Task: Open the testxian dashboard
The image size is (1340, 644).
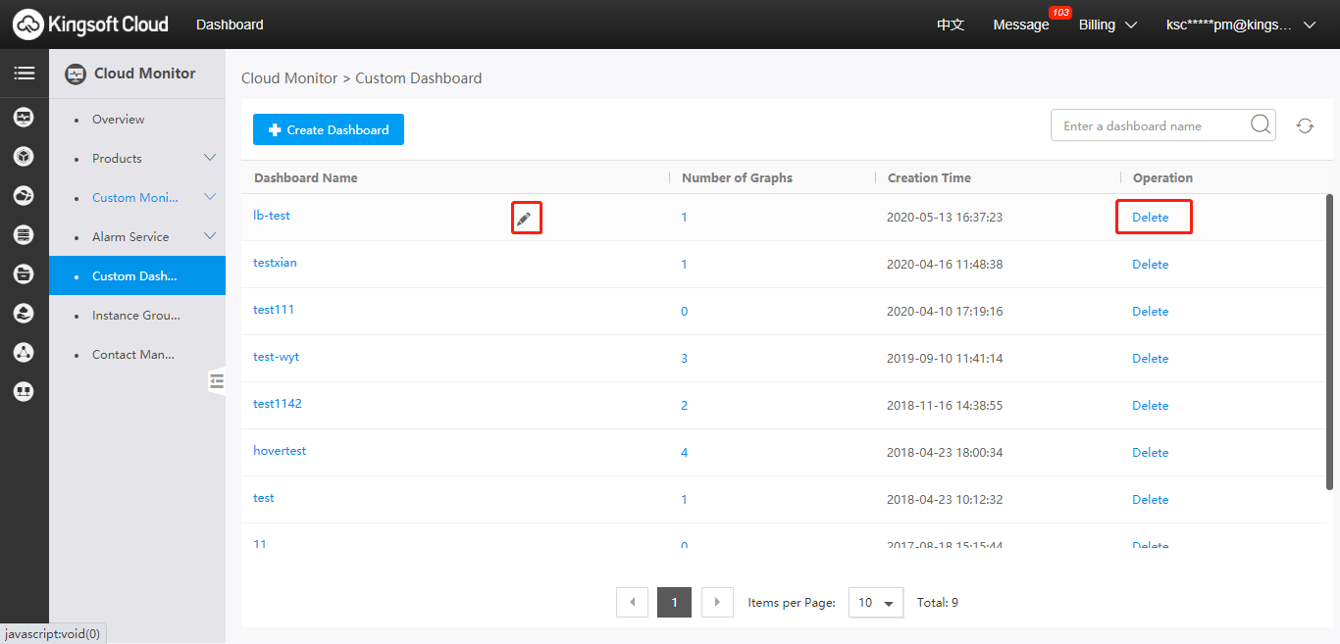Action: pos(275,263)
